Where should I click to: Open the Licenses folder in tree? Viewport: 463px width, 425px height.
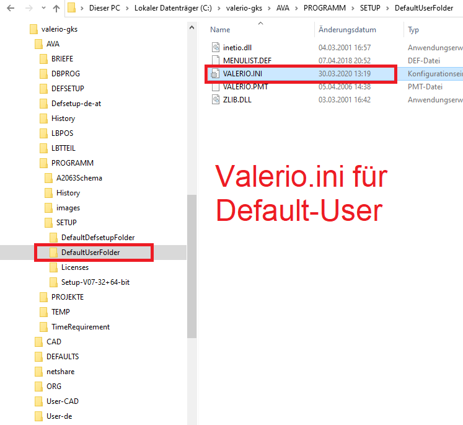(74, 267)
